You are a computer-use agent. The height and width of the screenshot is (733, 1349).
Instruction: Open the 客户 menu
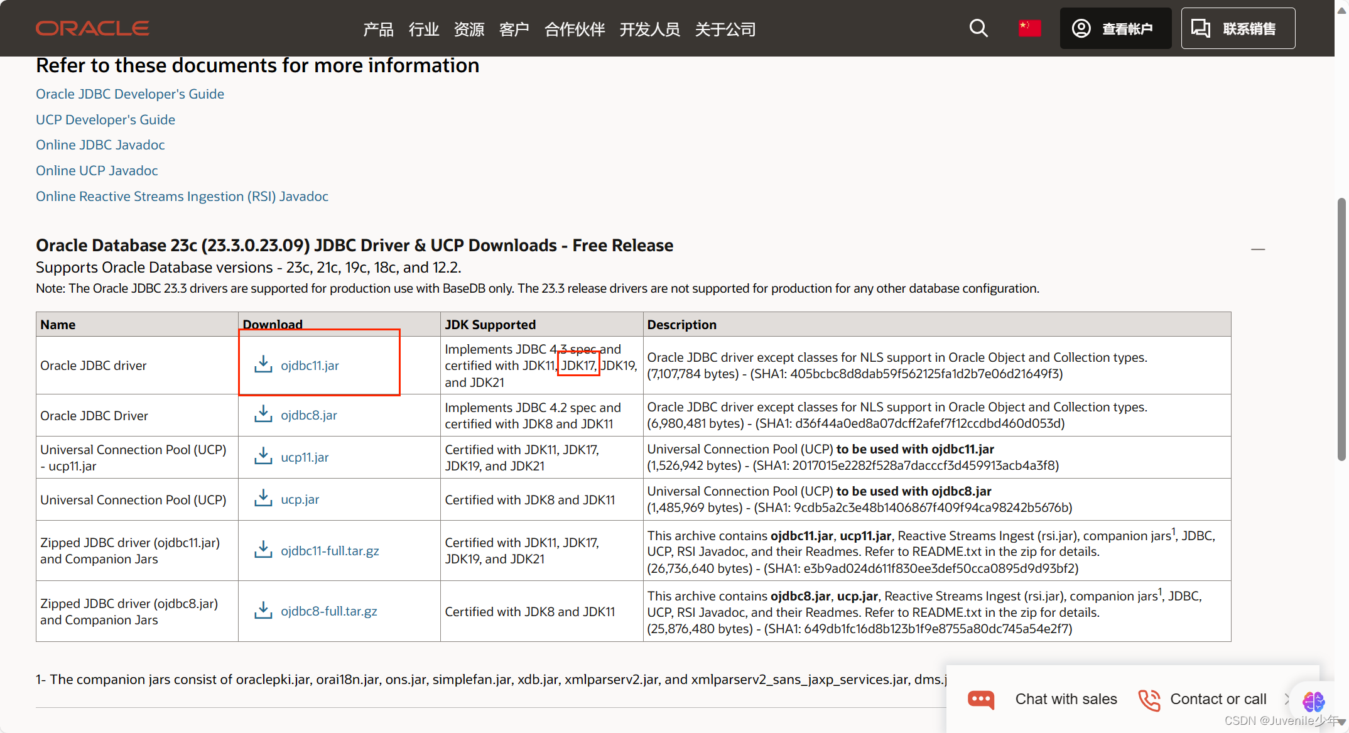(x=514, y=29)
